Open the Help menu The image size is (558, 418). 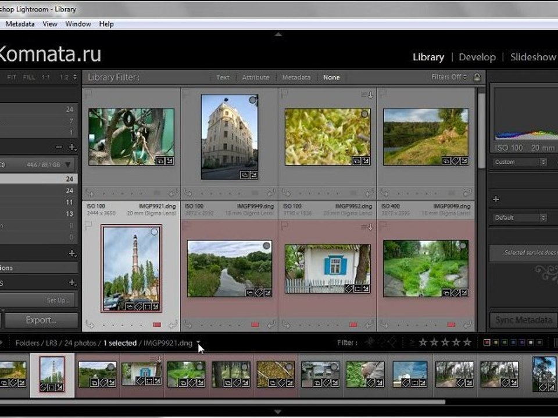tap(106, 24)
